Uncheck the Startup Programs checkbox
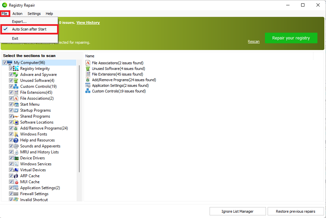The width and height of the screenshot is (326, 218). pyautogui.click(x=11, y=110)
